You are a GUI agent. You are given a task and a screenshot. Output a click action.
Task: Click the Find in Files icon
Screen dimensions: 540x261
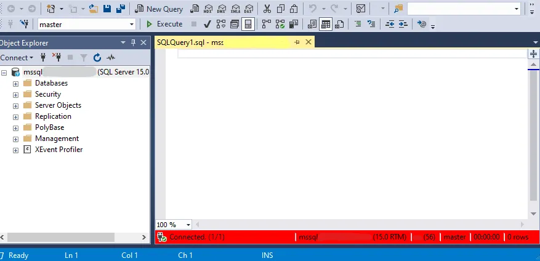pyautogui.click(x=398, y=9)
